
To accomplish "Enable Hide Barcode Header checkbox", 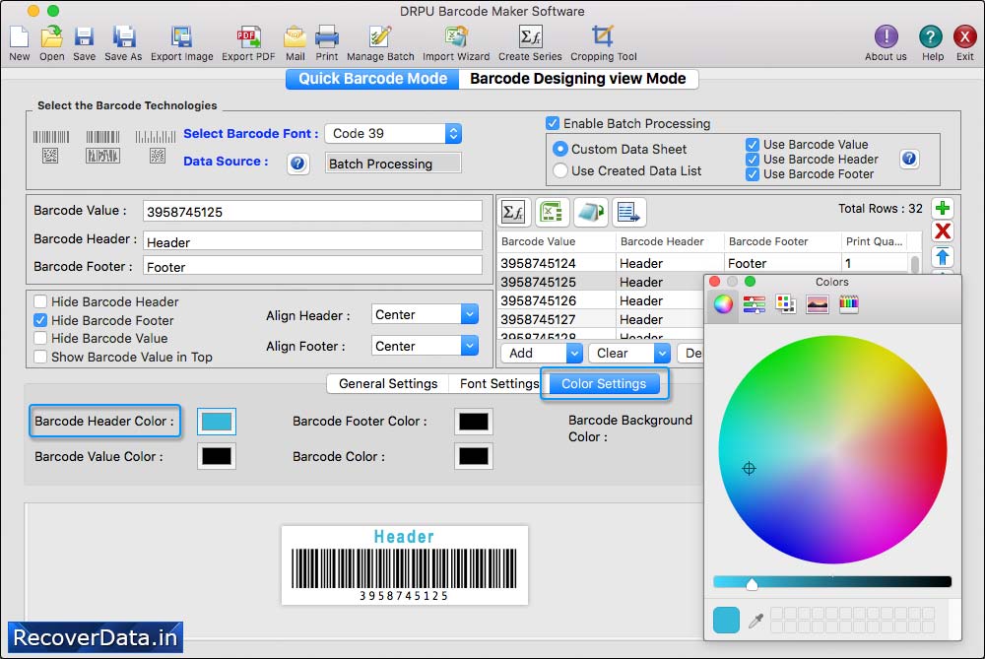I will tap(40, 301).
